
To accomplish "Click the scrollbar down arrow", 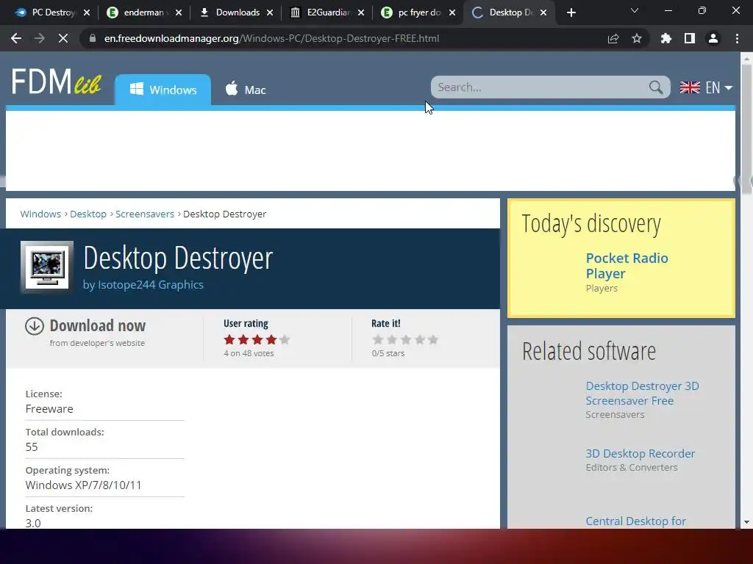I will (x=746, y=522).
